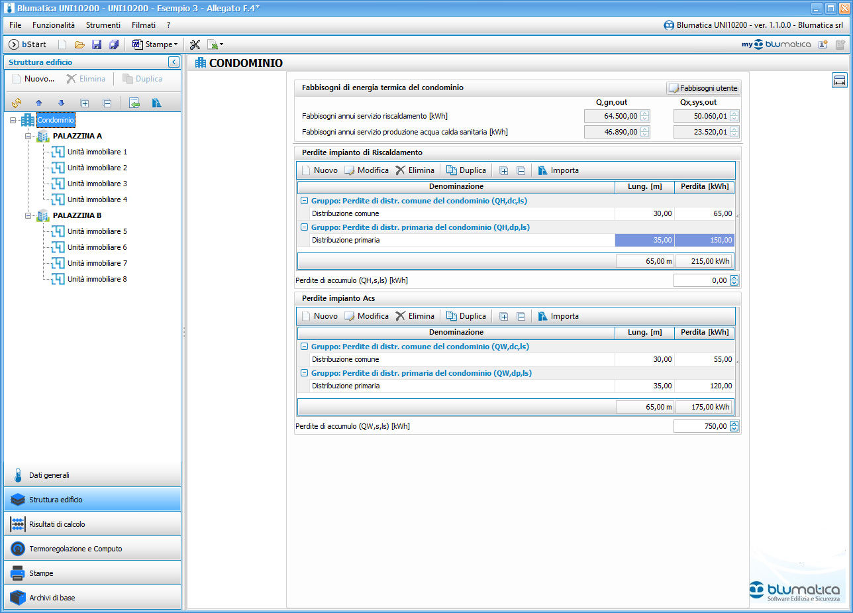The width and height of the screenshot is (853, 613).
Task: Click the open folder icon in the toolbar
Action: 79,44
